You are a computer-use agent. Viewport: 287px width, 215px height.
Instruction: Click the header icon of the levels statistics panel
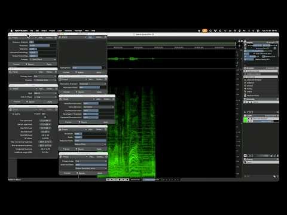(11, 110)
